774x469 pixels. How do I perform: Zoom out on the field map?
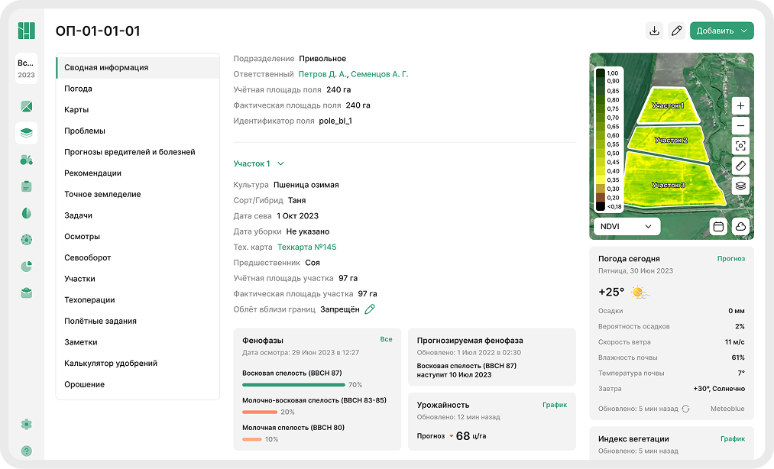[740, 126]
